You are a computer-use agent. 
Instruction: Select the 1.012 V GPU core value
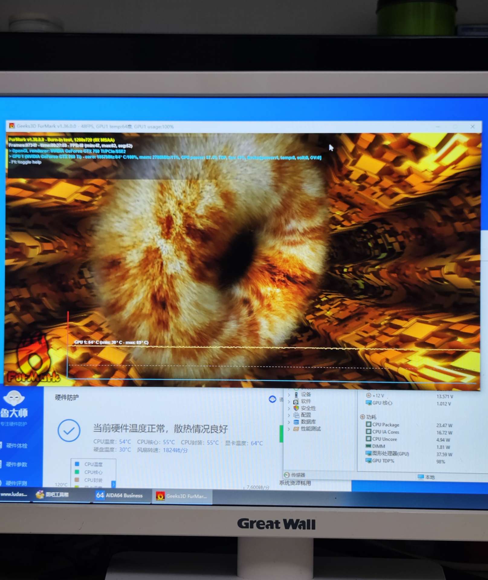(444, 404)
